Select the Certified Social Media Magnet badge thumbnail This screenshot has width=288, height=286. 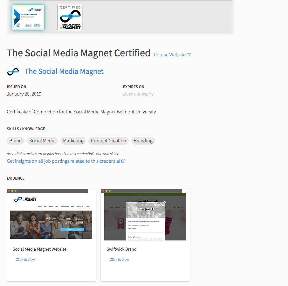tap(70, 18)
